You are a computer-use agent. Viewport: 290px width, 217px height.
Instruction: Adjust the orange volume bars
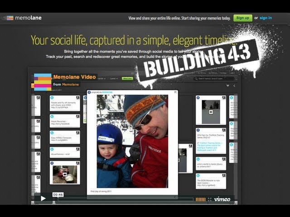coord(201,199)
